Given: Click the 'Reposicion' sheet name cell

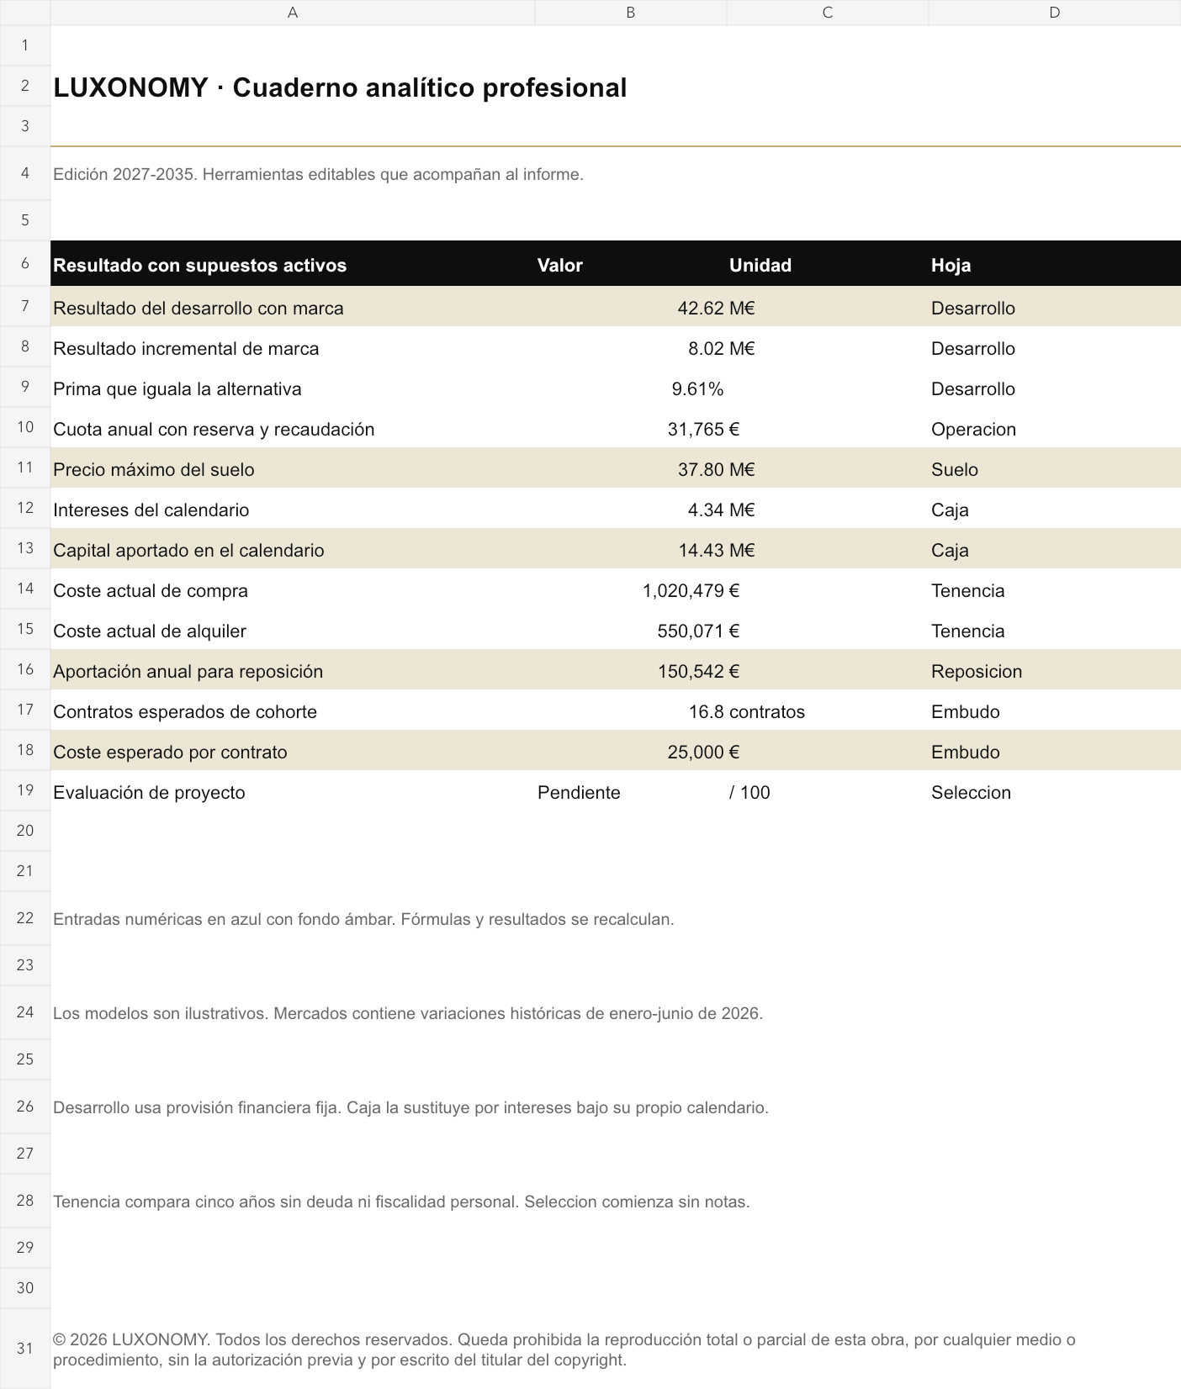Looking at the screenshot, I should coord(1055,671).
